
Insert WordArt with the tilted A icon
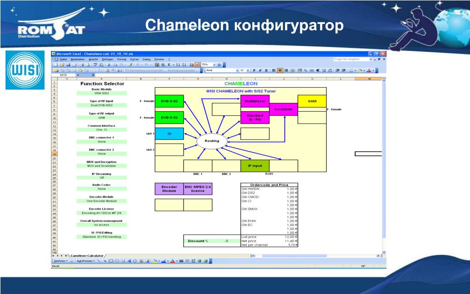click(129, 261)
